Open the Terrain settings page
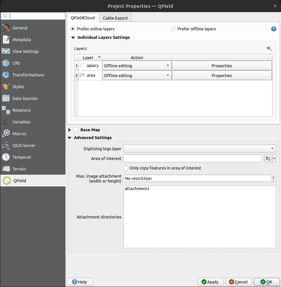The width and height of the screenshot is (281, 287). pos(19,169)
